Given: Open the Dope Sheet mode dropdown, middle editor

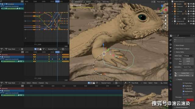Looking at the screenshot, I should [x=12, y=49].
